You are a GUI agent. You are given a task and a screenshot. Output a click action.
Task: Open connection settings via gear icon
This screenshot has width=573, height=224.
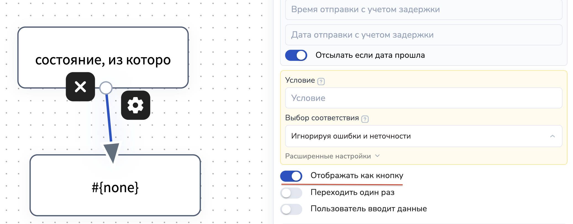(135, 105)
